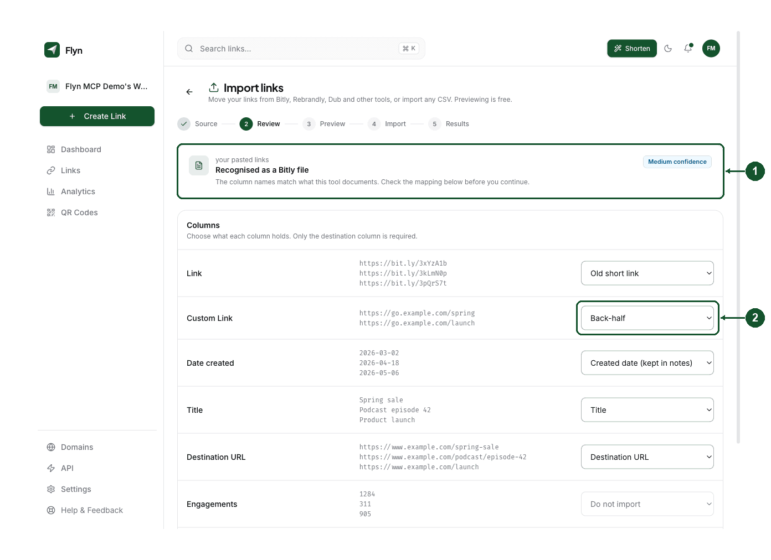Open the Title column mapping dropdown
This screenshot has width=771, height=560.
pyautogui.click(x=647, y=410)
